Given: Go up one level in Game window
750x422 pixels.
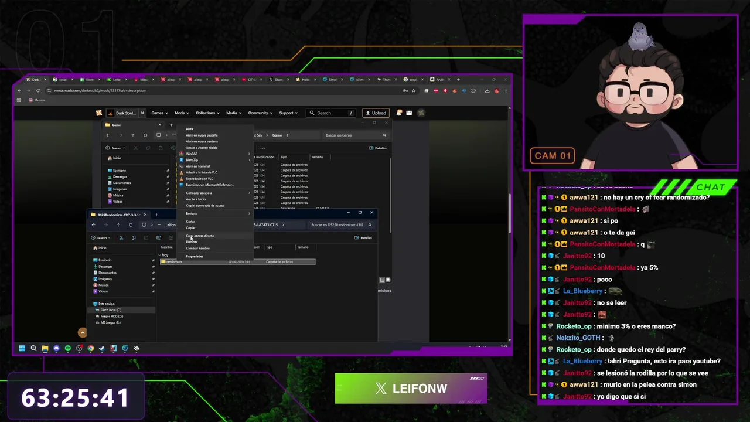Looking at the screenshot, I should 132,135.
